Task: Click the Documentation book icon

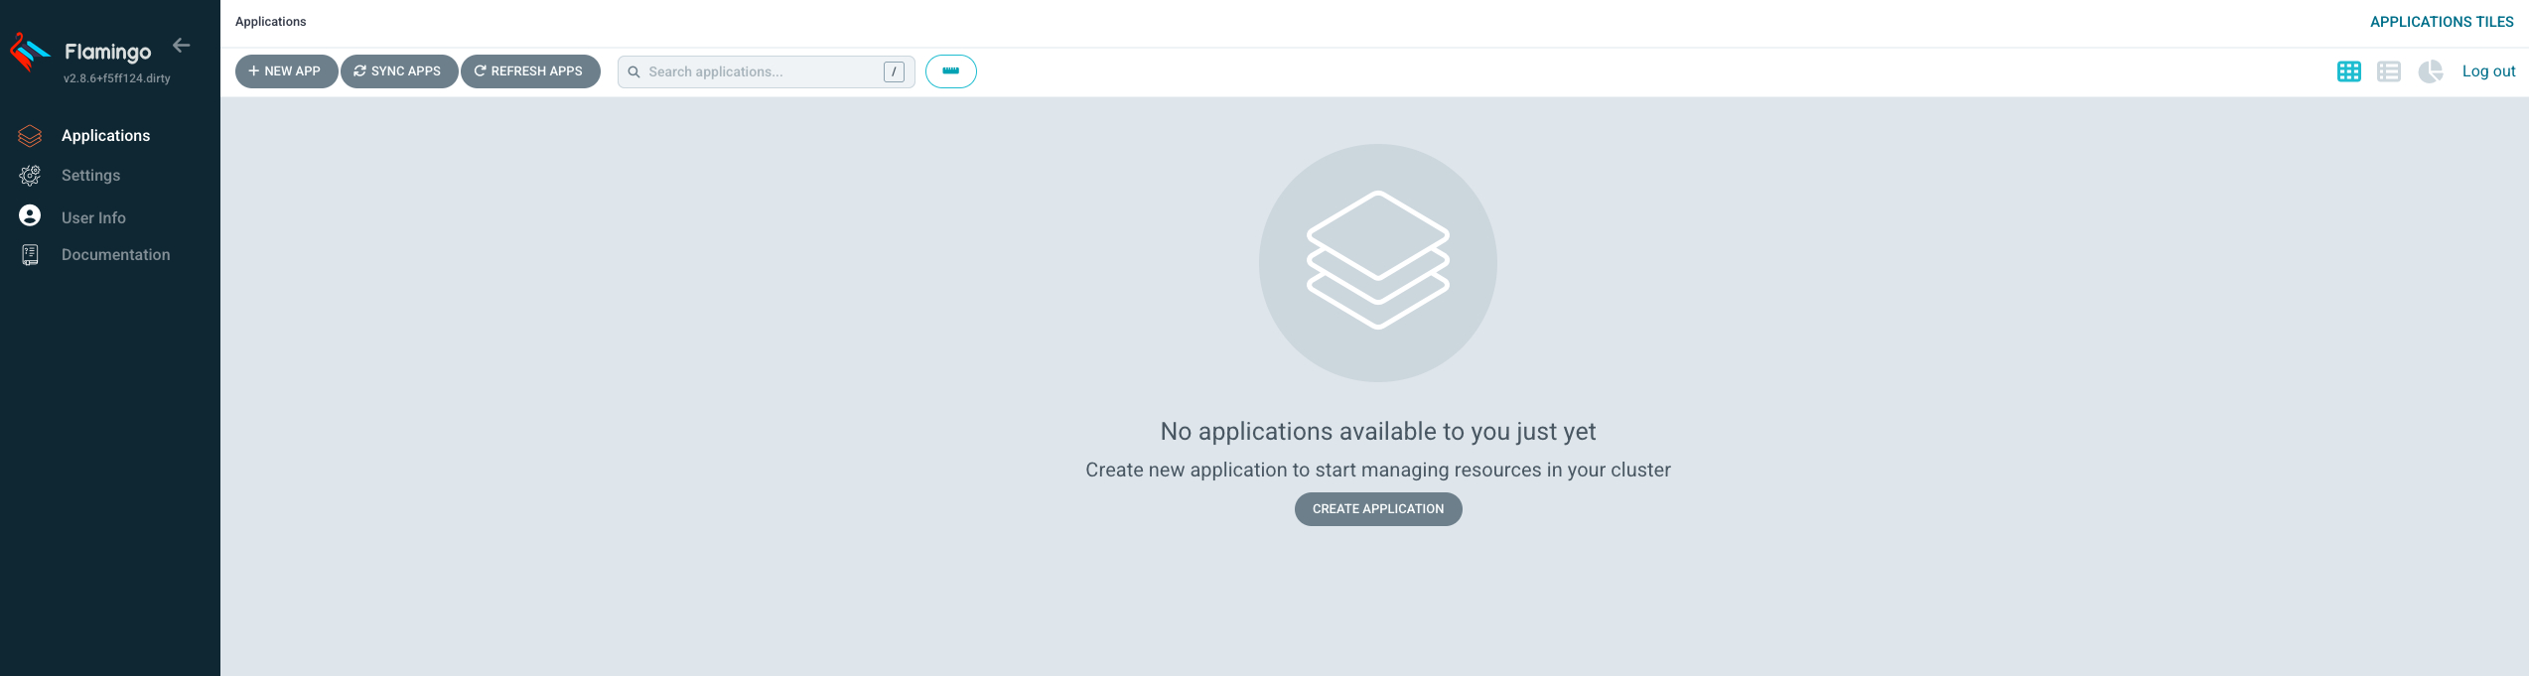Action: tap(30, 255)
